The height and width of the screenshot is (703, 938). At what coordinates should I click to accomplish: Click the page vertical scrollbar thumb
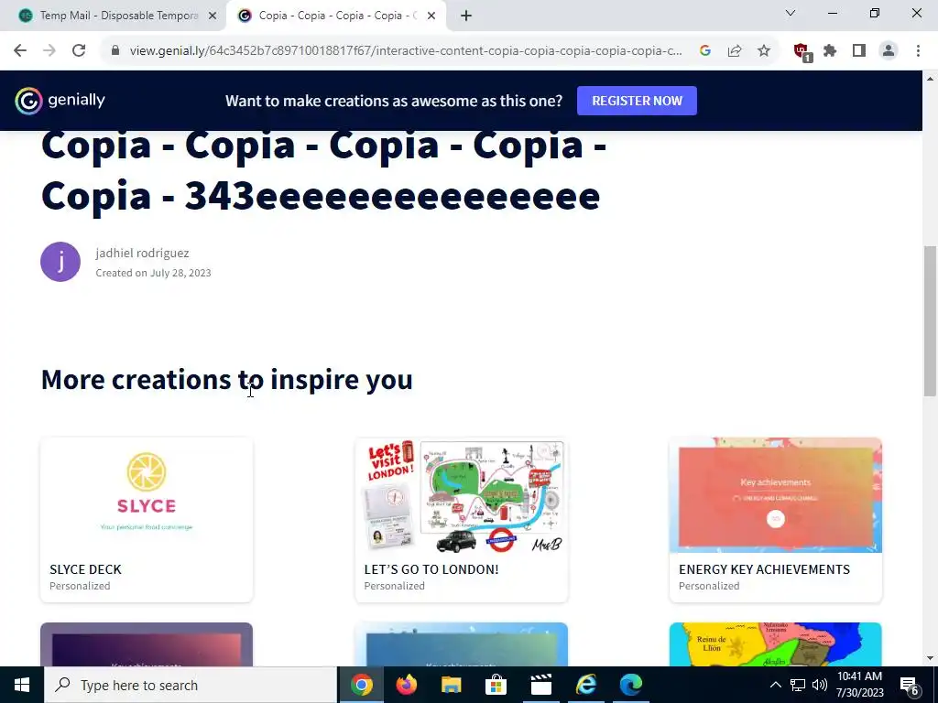[x=931, y=321]
